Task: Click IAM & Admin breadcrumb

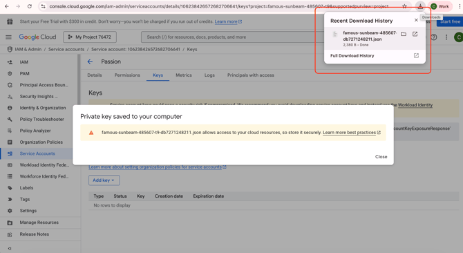Action: pyautogui.click(x=28, y=49)
